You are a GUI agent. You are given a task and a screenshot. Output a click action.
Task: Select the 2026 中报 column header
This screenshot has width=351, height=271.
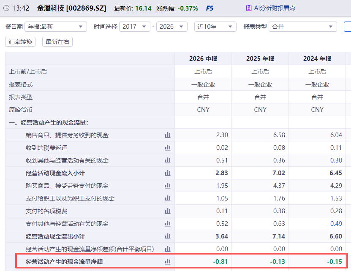203,59
